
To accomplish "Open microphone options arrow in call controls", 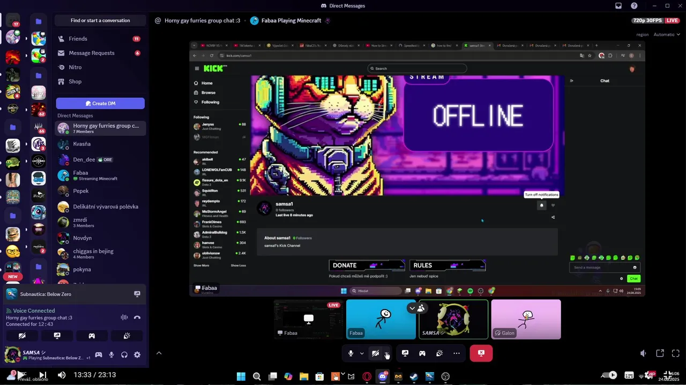I will tap(362, 353).
